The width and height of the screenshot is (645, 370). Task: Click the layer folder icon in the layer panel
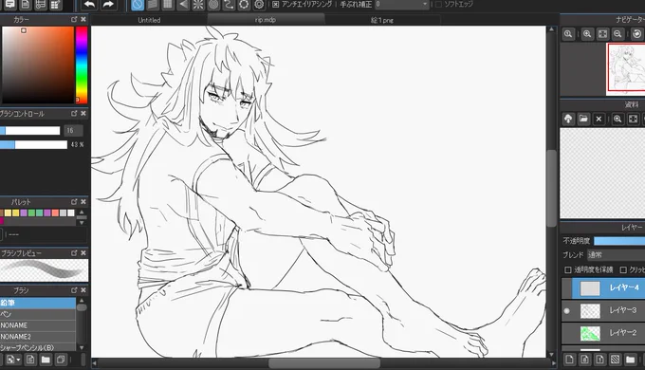630,360
